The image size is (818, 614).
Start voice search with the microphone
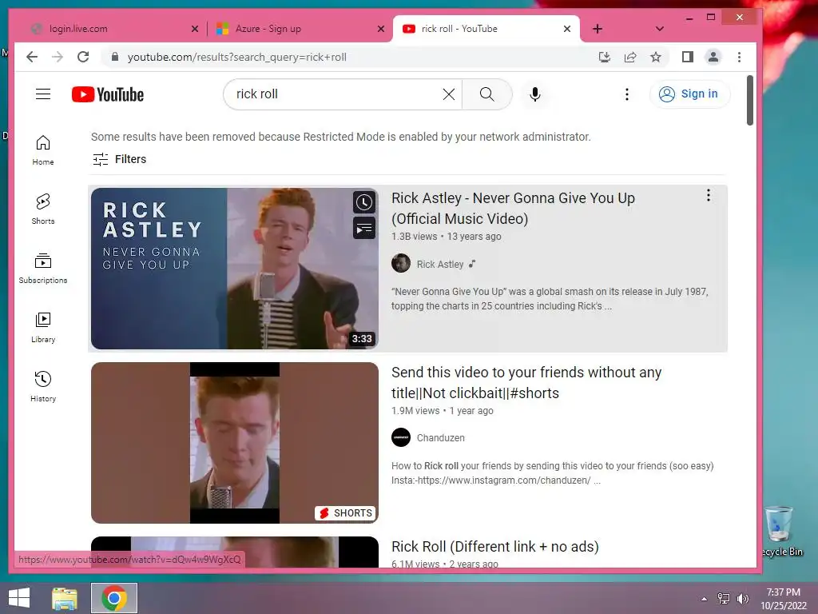click(x=534, y=94)
